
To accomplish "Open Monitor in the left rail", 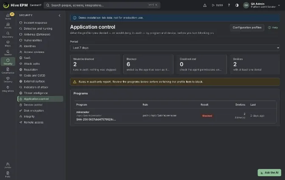I will click(x=8, y=53).
